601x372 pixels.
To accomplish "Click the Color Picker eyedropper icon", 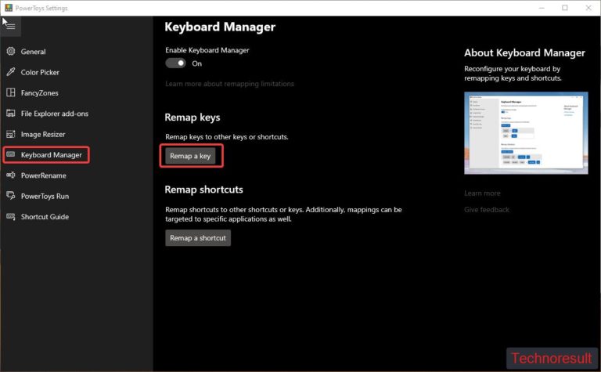I will coord(11,72).
